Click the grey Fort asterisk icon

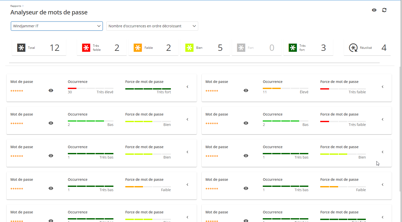(241, 48)
